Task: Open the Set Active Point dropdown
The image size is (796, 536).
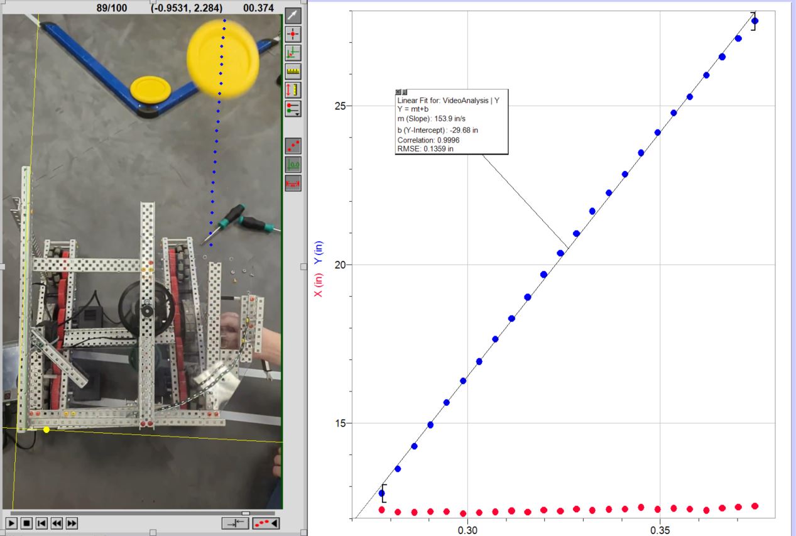Action: click(x=293, y=108)
